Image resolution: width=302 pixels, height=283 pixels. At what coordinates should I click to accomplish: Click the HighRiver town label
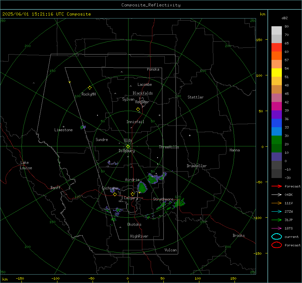139,236
